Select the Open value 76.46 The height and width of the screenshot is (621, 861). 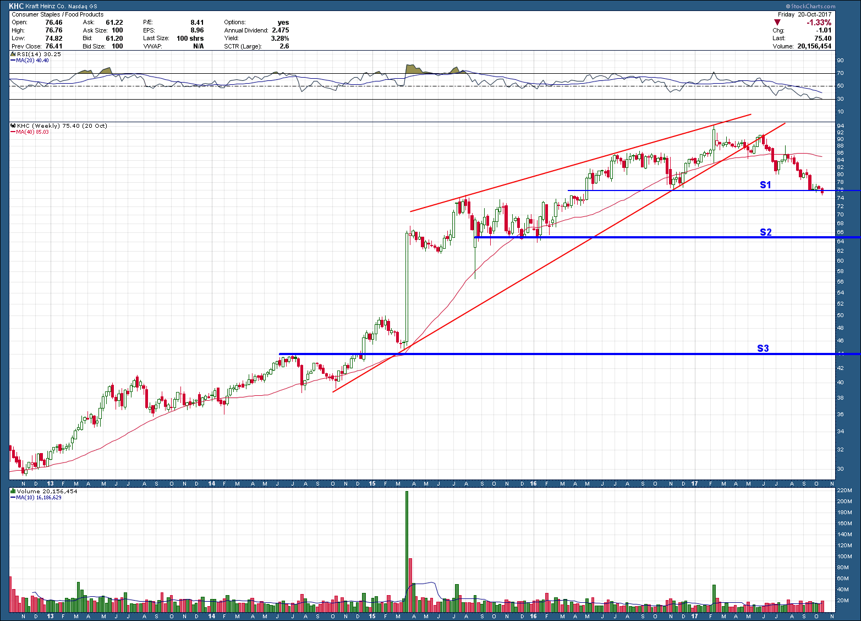pos(54,23)
